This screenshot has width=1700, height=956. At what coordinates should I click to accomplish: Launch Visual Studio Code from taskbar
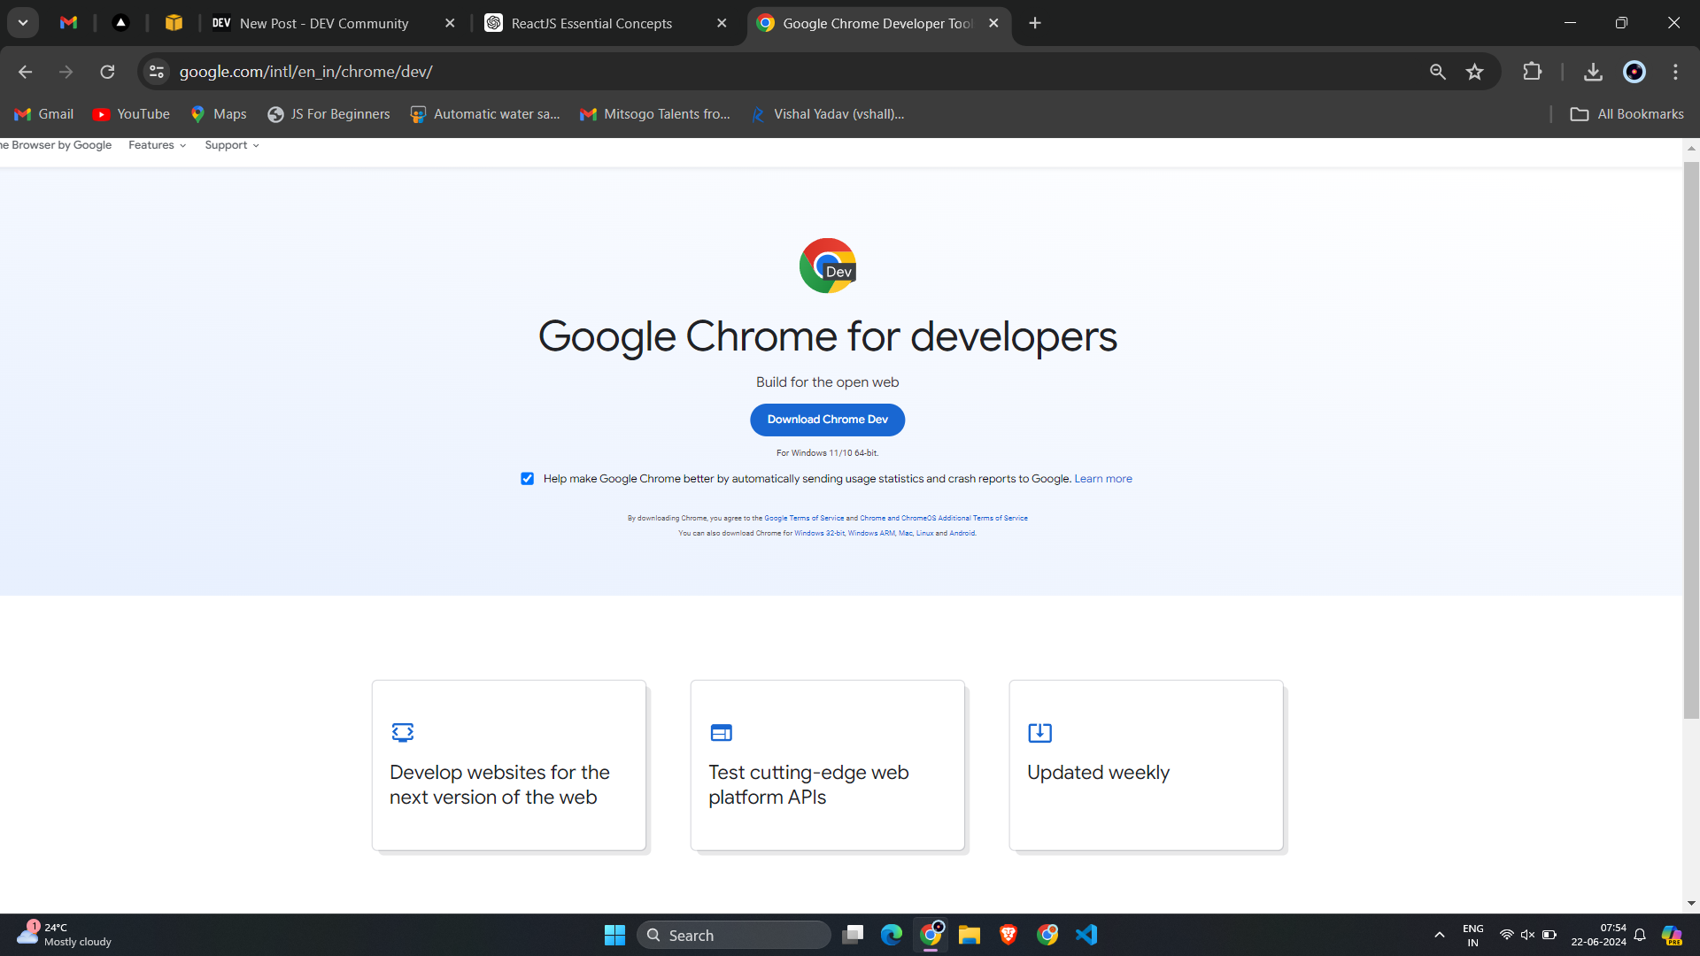tap(1087, 934)
